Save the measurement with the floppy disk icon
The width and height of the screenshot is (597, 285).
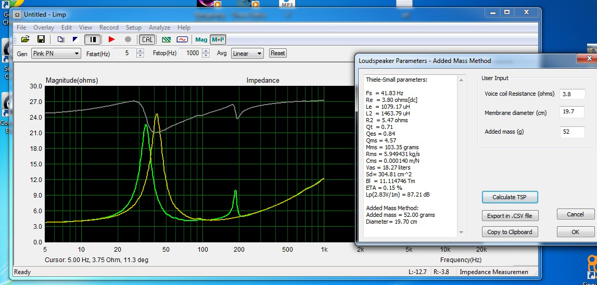[x=41, y=39]
